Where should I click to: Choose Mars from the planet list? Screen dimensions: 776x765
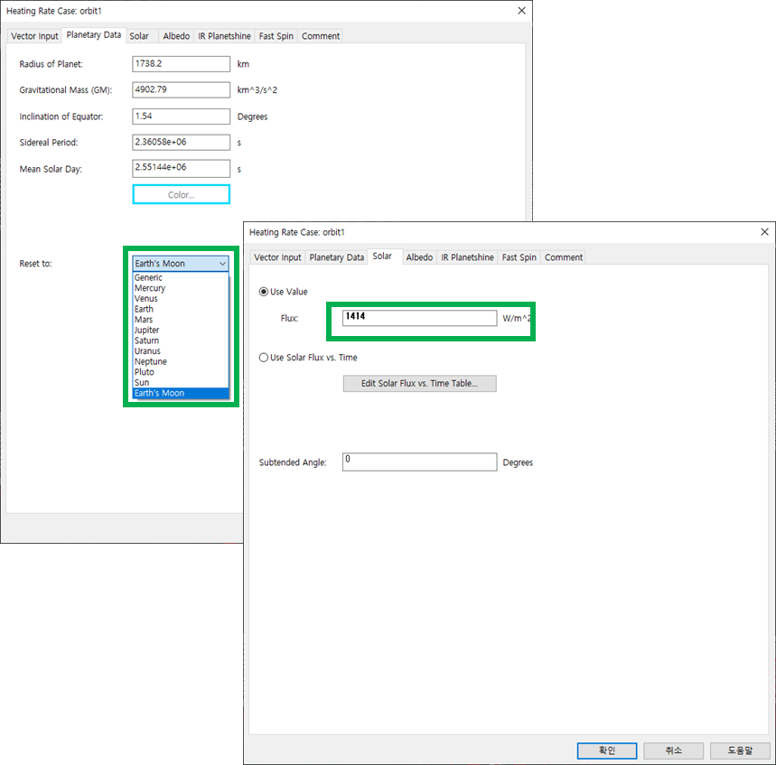pyautogui.click(x=181, y=320)
